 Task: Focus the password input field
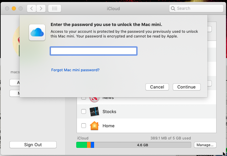click(x=93, y=51)
